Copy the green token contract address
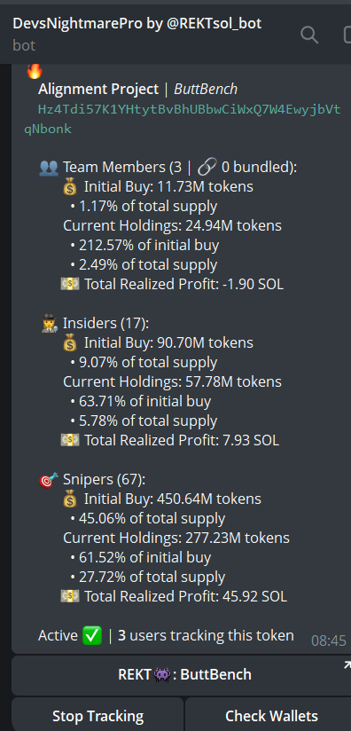Viewport: 351px width, 731px height. pyautogui.click(x=183, y=120)
